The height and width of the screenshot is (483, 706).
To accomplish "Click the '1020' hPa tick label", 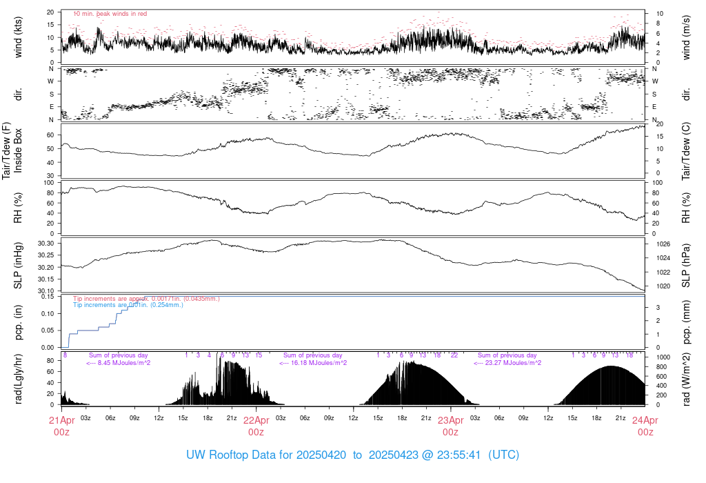I will pyautogui.click(x=663, y=286).
